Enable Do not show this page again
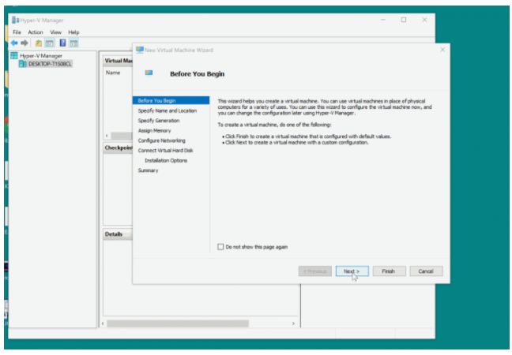 [x=220, y=247]
